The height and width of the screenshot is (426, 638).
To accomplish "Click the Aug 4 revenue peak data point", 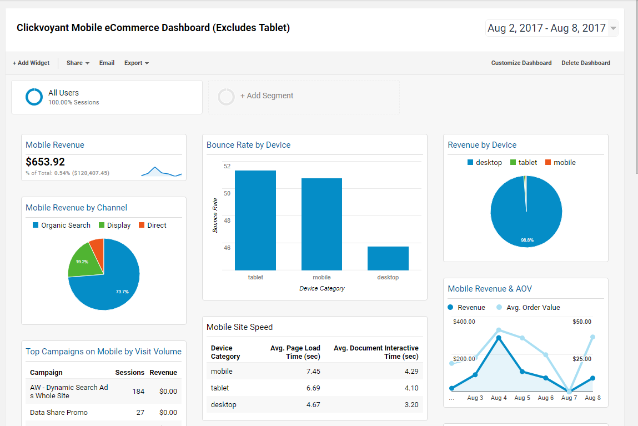I will (x=499, y=338).
